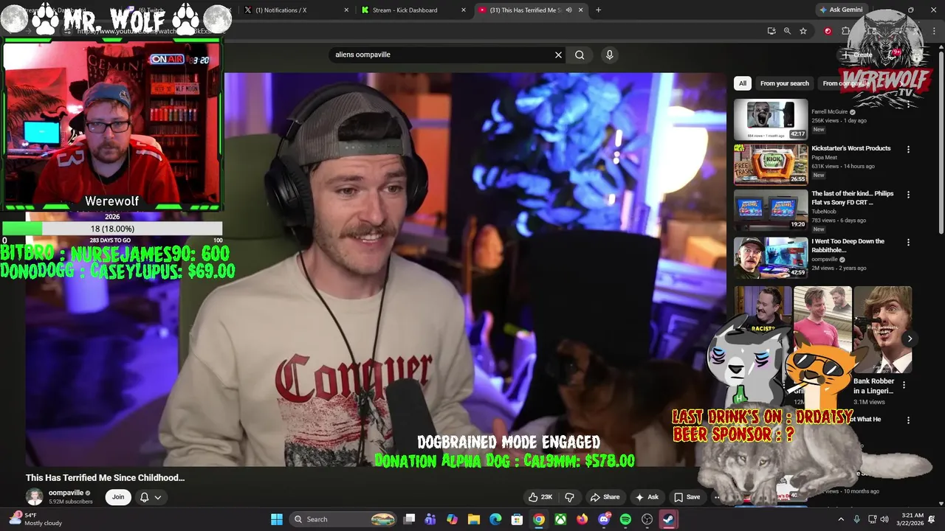Open Task View on the taskbar
Screen dimensions: 945x531
point(410,519)
